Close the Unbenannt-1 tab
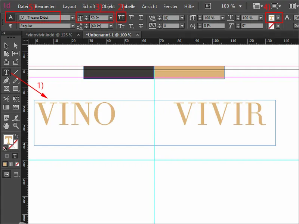Image resolution: width=299 pixels, height=224 pixels. [137, 35]
